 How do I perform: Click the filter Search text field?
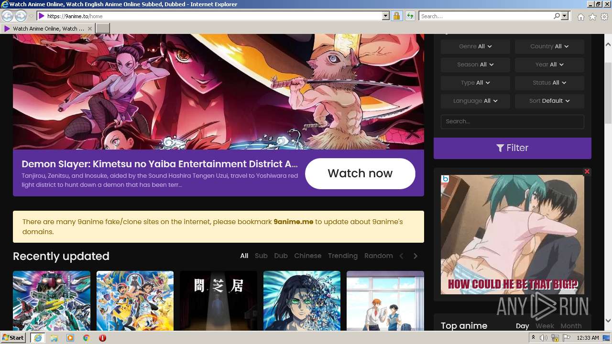[x=513, y=121]
